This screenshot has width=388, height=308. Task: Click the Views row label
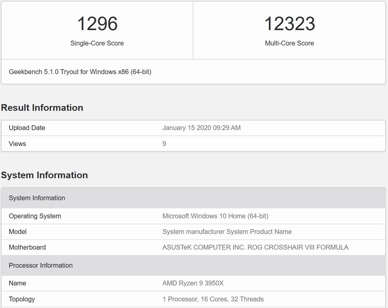click(17, 144)
